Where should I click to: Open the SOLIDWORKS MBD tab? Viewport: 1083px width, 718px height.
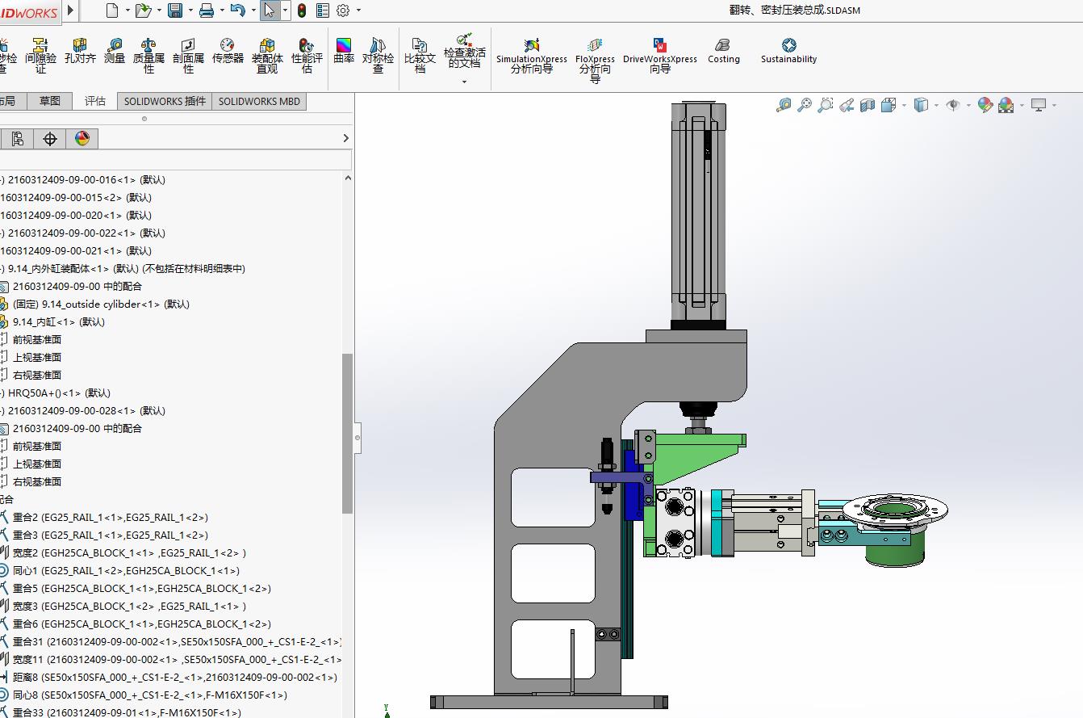[x=259, y=101]
